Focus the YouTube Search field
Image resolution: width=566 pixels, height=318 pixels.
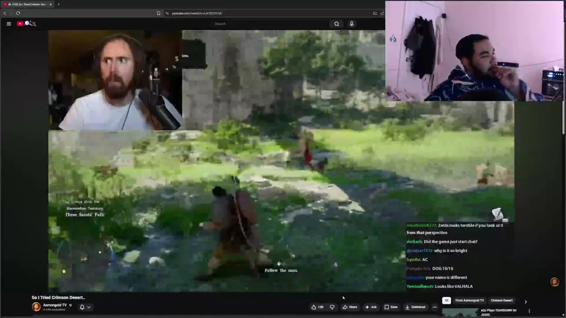[270, 24]
